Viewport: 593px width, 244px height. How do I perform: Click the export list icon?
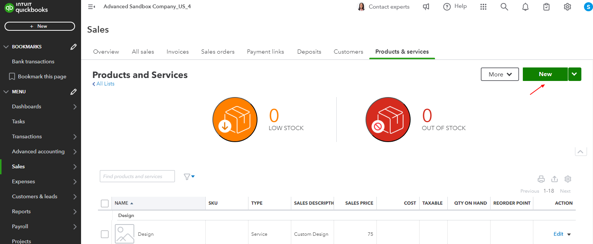(x=554, y=179)
